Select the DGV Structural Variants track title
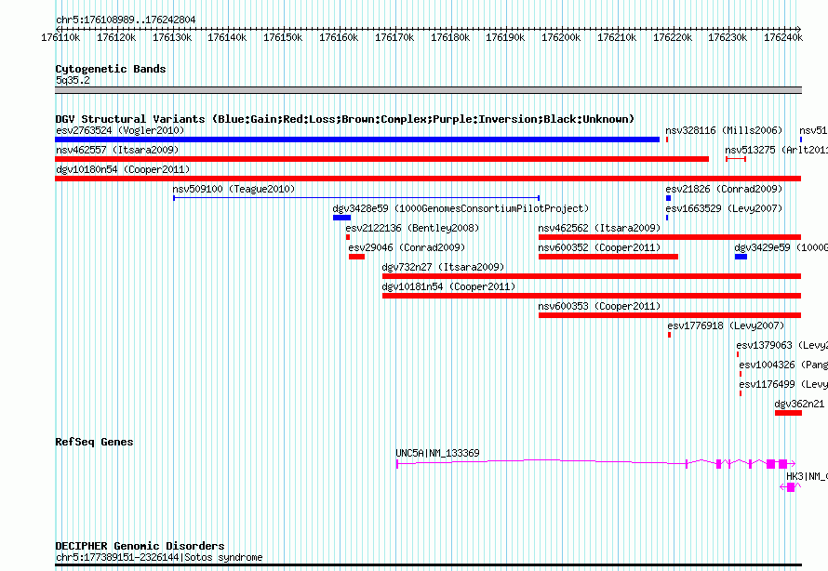828x571 pixels. point(345,119)
